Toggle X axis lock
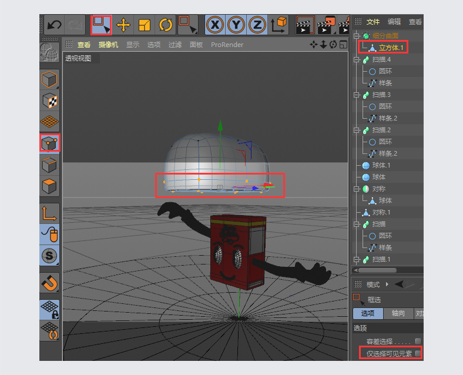Screen dimensions: 463x375 tap(215, 25)
